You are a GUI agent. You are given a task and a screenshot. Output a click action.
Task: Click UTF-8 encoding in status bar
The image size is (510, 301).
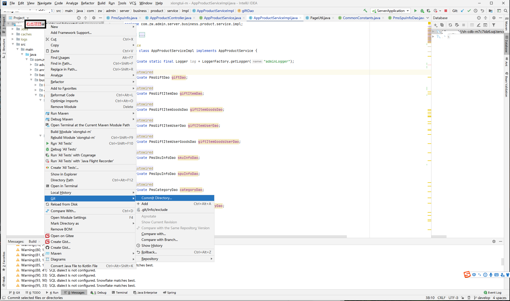tap(453, 298)
